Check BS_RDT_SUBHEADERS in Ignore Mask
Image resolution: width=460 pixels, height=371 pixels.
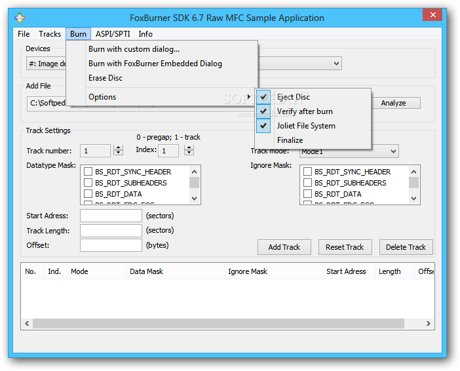307,183
